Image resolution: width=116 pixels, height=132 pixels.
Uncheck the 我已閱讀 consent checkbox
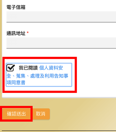(x=11, y=68)
